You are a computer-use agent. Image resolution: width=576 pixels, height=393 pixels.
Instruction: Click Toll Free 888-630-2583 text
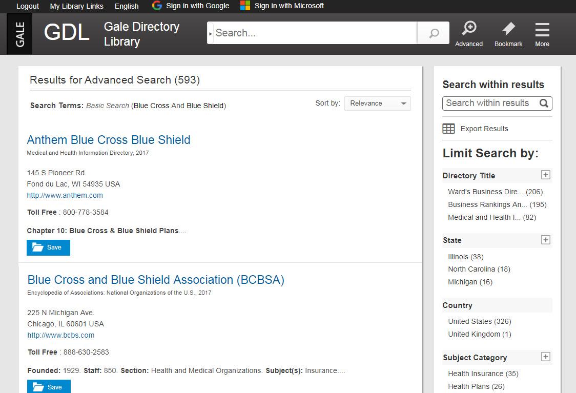coord(68,352)
